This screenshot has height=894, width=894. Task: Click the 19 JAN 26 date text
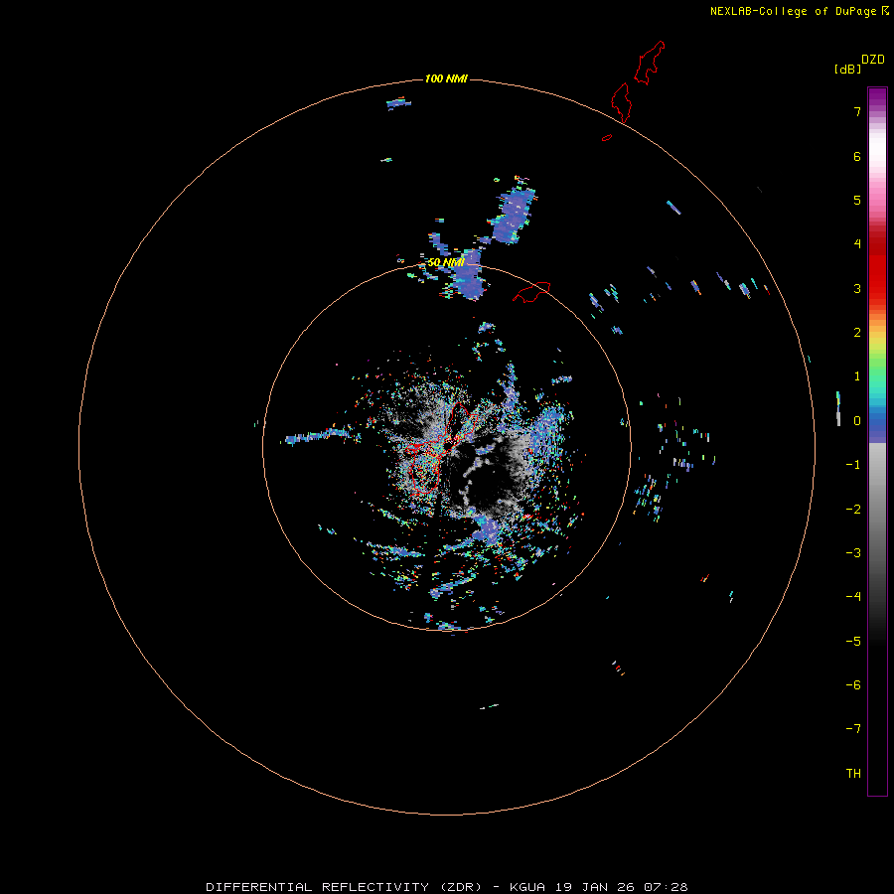click(595, 887)
